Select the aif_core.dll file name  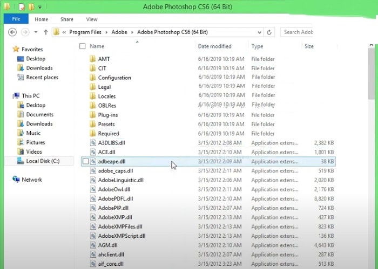coord(111,264)
